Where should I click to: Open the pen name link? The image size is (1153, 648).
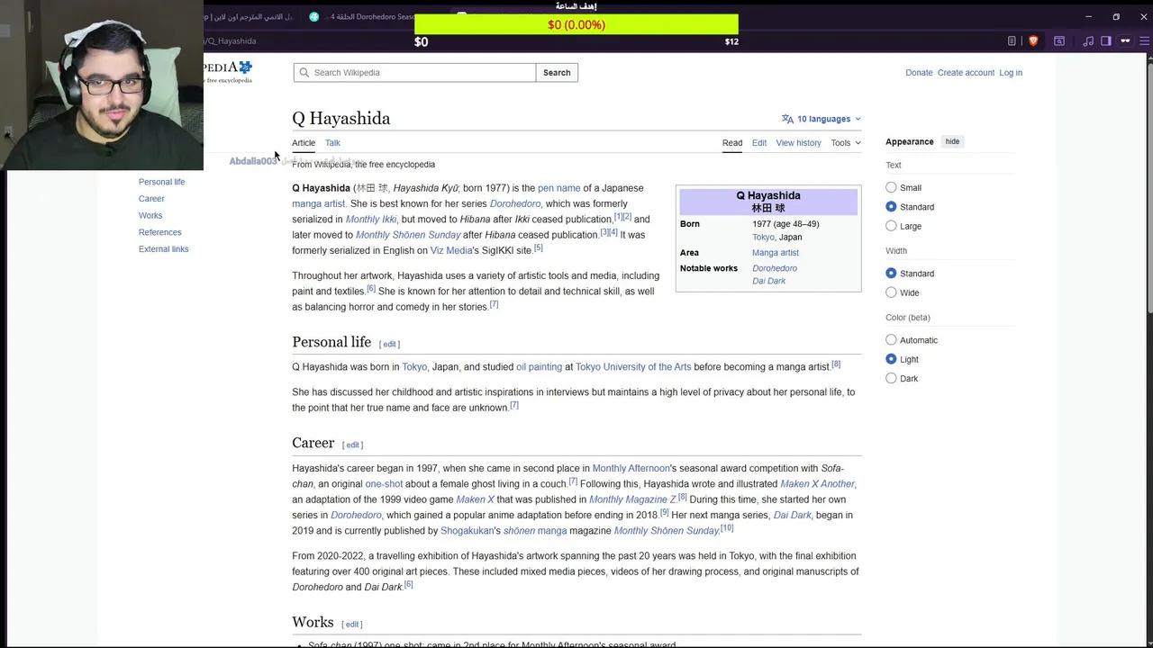pos(558,188)
